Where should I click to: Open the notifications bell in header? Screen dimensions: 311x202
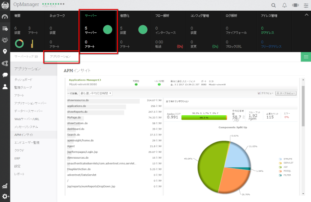point(284,5)
